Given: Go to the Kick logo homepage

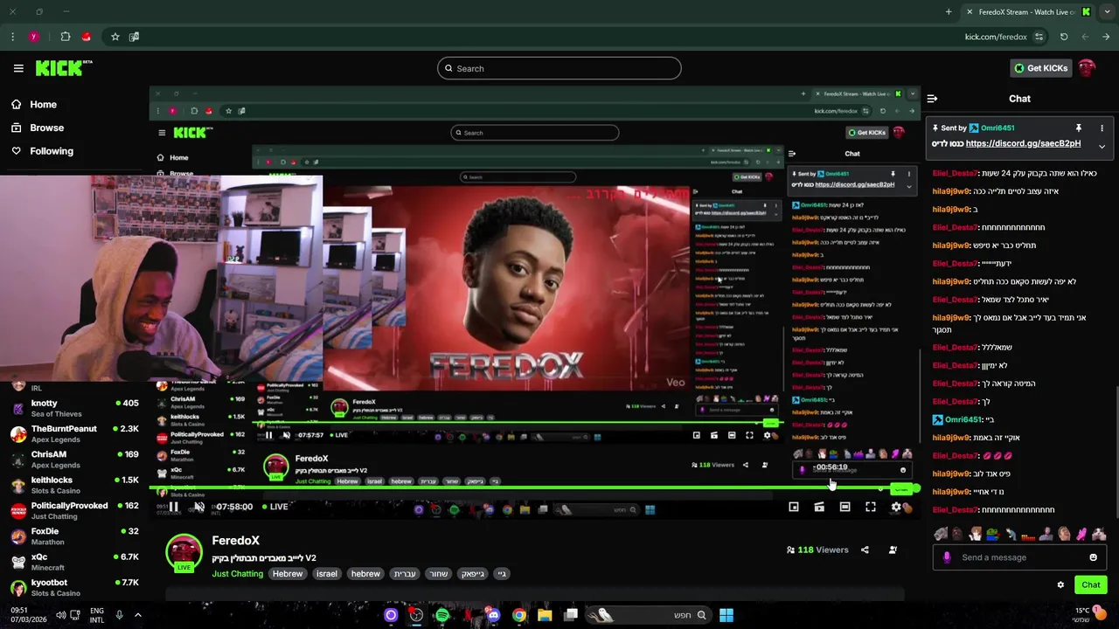Looking at the screenshot, I should (63, 68).
